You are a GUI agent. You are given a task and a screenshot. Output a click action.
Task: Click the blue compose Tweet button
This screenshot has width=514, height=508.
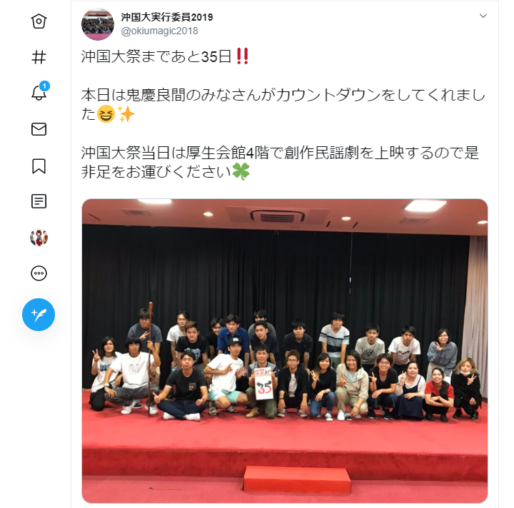tap(39, 315)
